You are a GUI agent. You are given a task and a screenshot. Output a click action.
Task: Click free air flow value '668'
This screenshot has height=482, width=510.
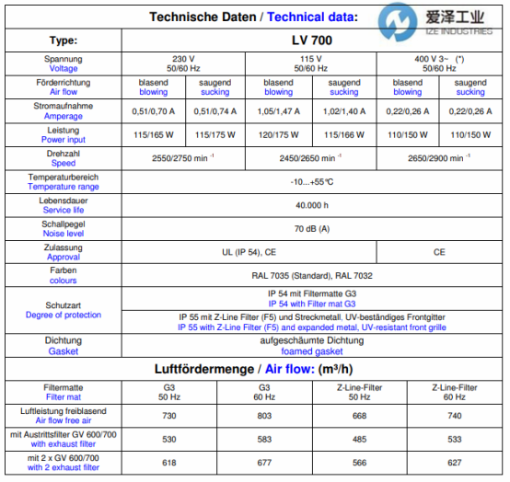click(x=359, y=416)
